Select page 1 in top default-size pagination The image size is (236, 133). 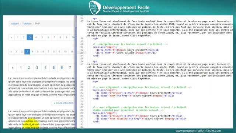coord(18,37)
